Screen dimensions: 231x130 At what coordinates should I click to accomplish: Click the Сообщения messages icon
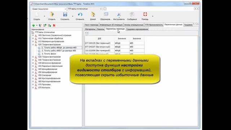pyautogui.click(x=132, y=14)
